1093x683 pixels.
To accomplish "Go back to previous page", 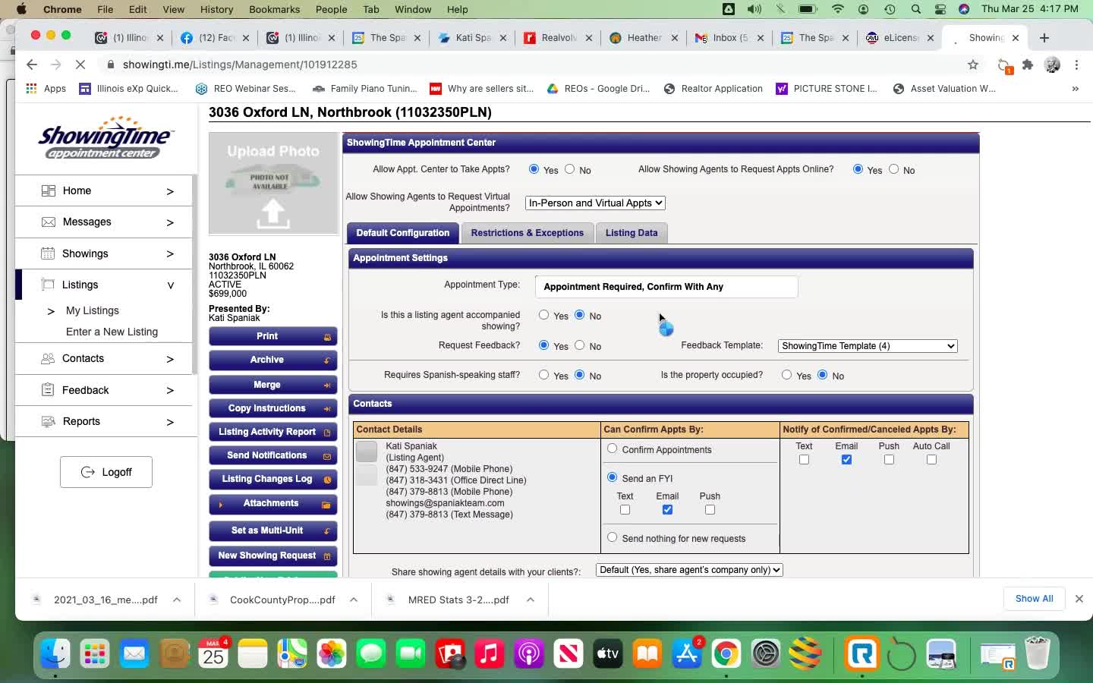I will tap(31, 65).
